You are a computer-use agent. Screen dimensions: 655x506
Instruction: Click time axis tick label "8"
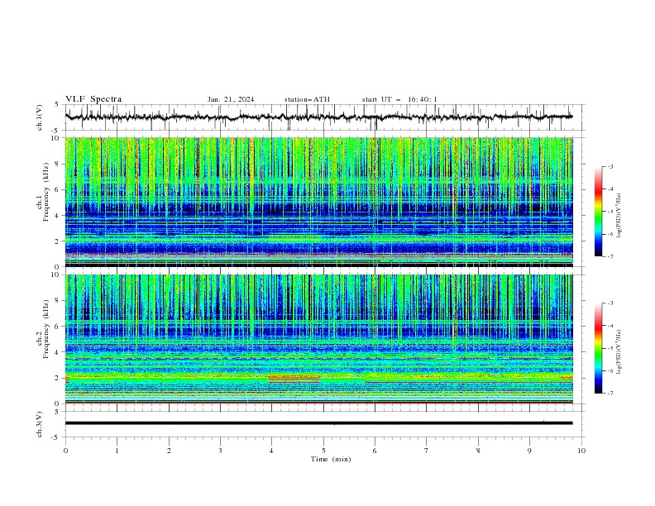[478, 451]
